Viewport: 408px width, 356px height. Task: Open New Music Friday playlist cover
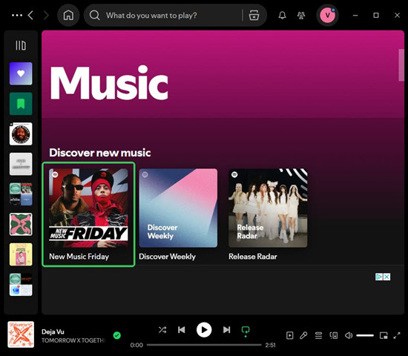coord(88,208)
